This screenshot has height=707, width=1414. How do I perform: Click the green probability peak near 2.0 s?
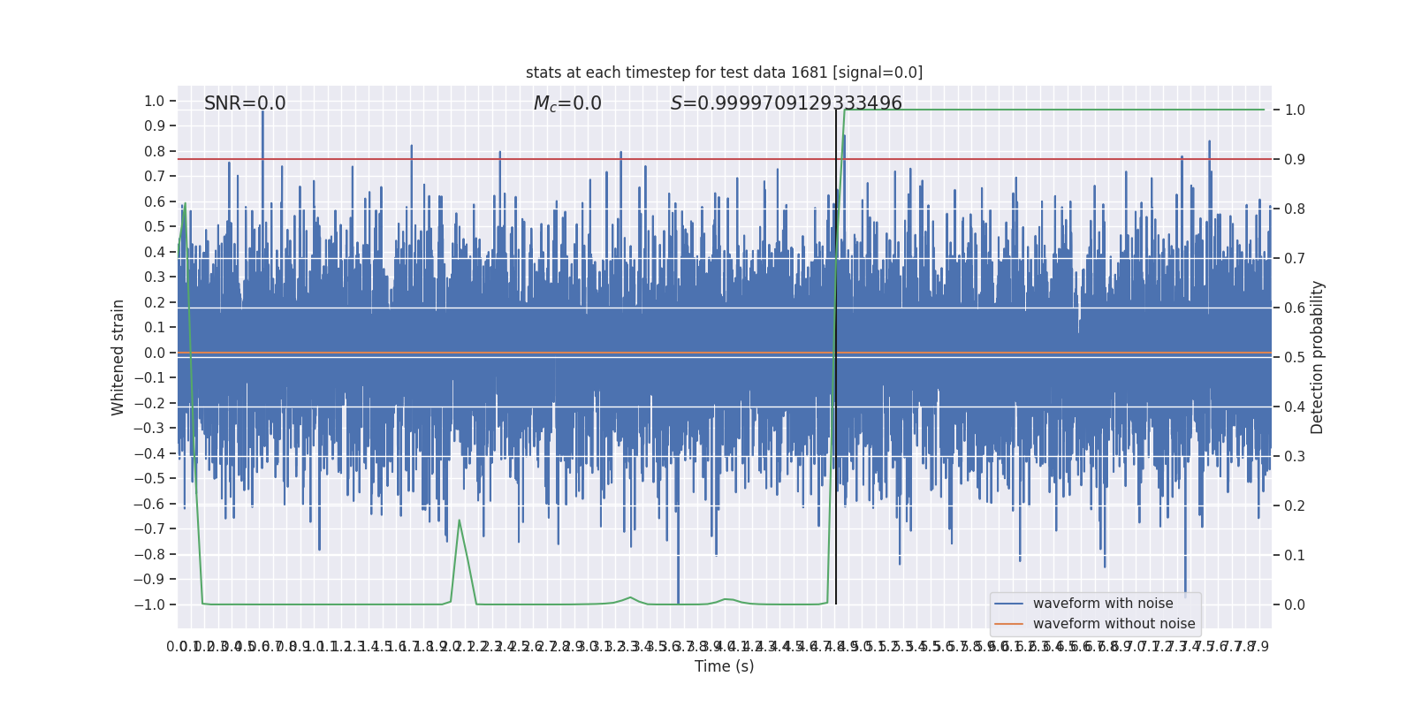(x=459, y=521)
